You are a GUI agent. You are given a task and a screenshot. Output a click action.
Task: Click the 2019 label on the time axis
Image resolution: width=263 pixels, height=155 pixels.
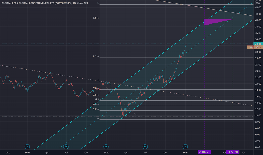[x=27, y=152]
